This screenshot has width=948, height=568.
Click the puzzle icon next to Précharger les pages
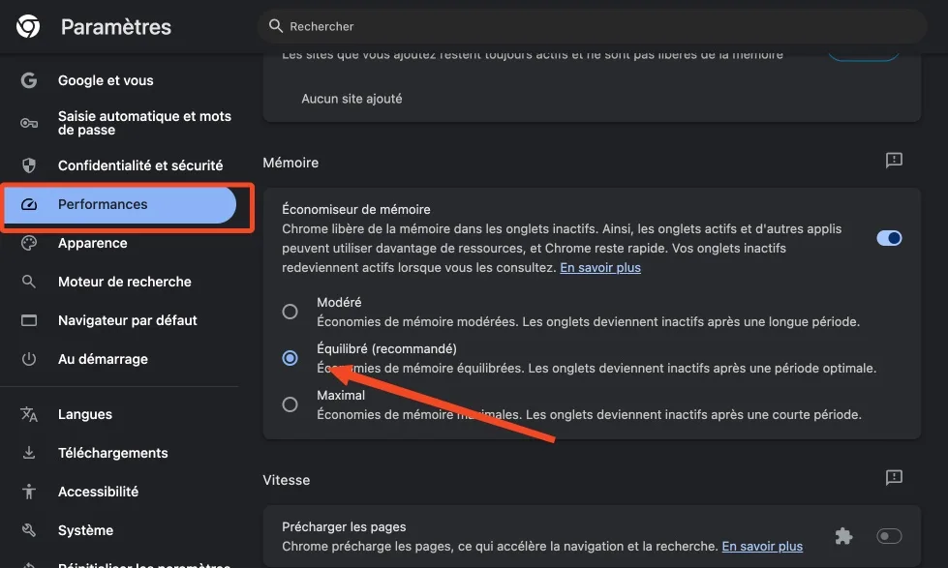[843, 535]
